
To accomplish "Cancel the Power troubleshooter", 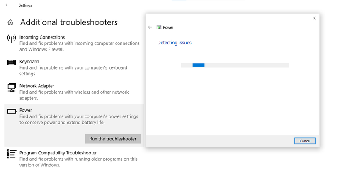I will tap(305, 141).
